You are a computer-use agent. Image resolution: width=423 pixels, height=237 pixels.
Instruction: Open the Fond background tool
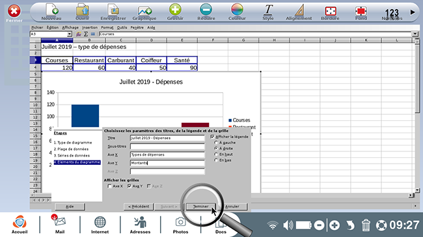pyautogui.click(x=361, y=11)
